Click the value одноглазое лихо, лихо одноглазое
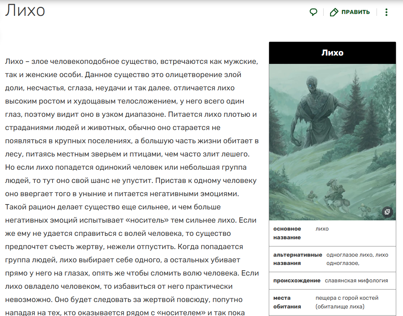Screen dimensions: 403x316 [x=357, y=259]
